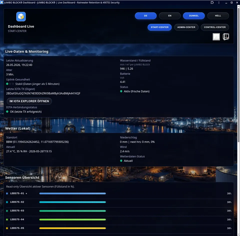240x236 pixels.
Task: Select IOTA digest 2BDaXSXuGQ7ASN74E9DDhZRK9BaWByh3AxBMjA441KQF
Action: (43, 93)
